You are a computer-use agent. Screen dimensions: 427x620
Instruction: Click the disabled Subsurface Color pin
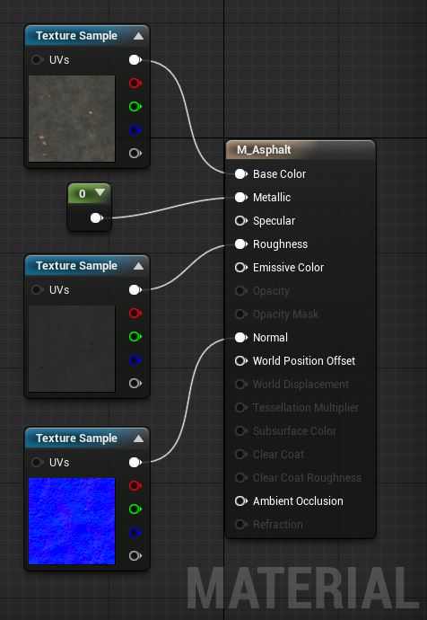(x=241, y=430)
